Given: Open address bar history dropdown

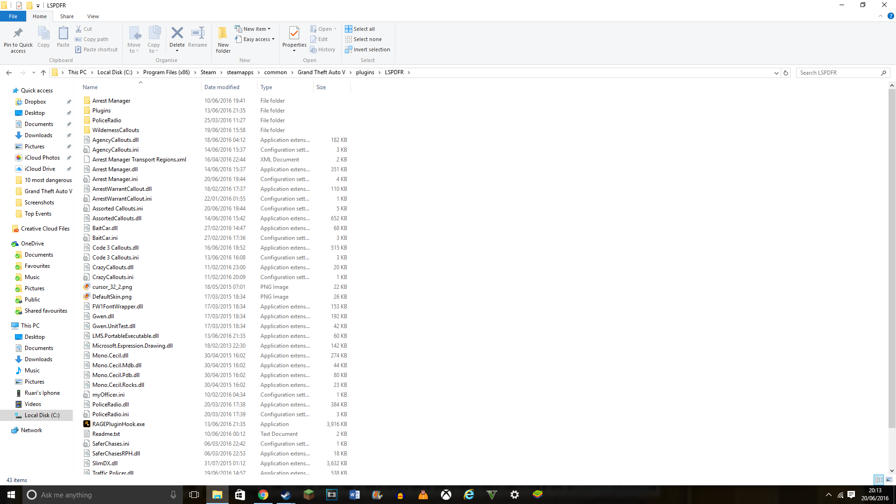Looking at the screenshot, I should tap(776, 73).
